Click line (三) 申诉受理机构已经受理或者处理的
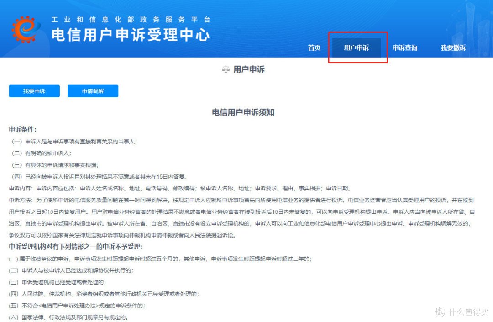 coord(58,282)
